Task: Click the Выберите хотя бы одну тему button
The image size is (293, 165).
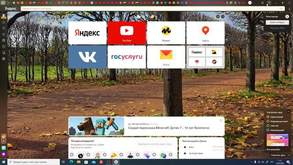Action: tap(155, 144)
